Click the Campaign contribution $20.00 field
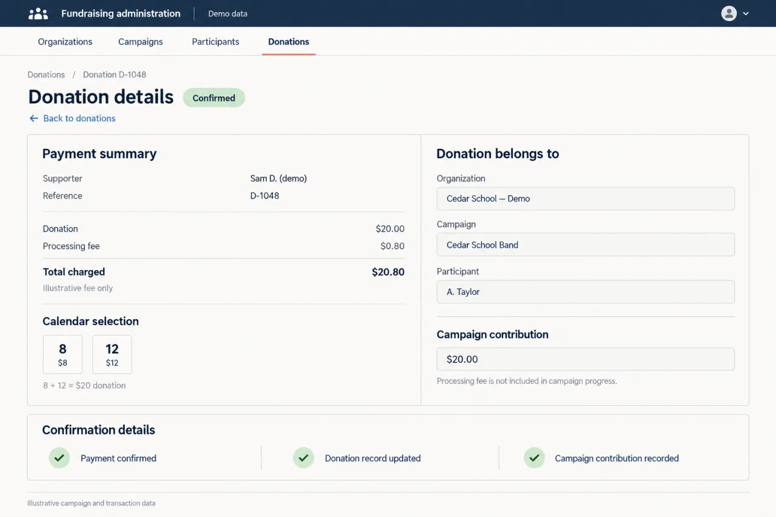 (586, 359)
